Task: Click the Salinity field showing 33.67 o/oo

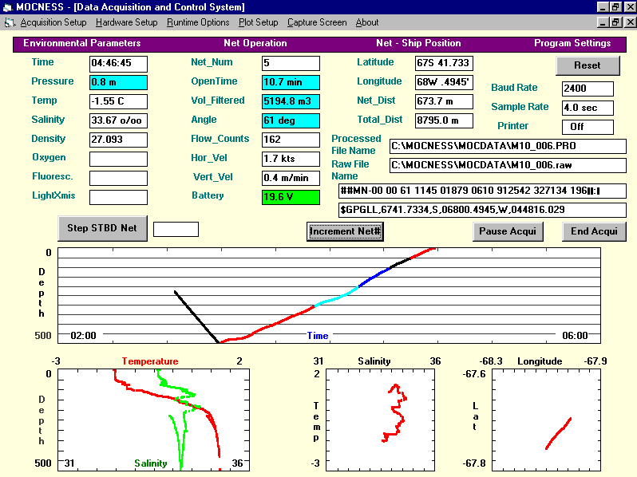Action: tap(118, 120)
